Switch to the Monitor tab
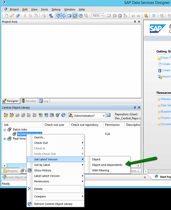Screen dimensions: 171x210 [29, 101]
